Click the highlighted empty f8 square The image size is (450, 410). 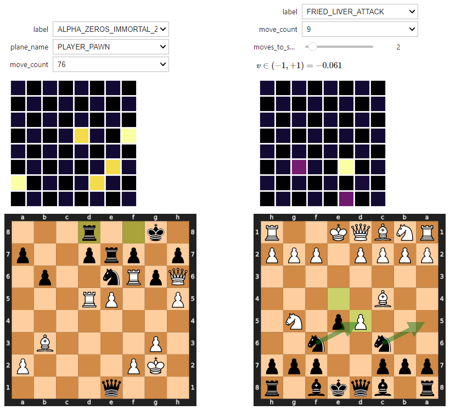tap(133, 232)
